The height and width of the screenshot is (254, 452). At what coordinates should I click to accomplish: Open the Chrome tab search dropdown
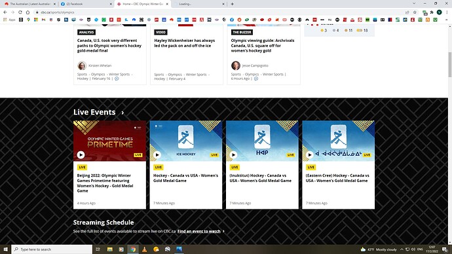414,3
